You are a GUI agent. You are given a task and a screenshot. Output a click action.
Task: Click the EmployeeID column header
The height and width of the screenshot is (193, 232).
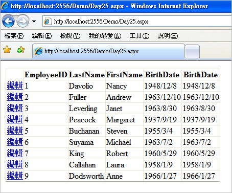coord(46,75)
